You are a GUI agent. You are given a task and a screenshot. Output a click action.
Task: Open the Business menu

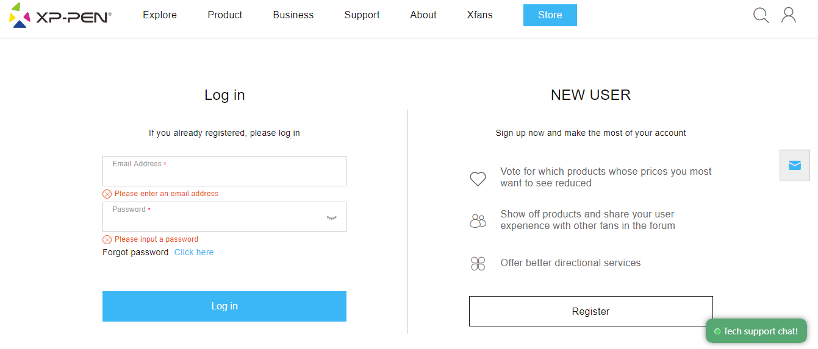(293, 15)
